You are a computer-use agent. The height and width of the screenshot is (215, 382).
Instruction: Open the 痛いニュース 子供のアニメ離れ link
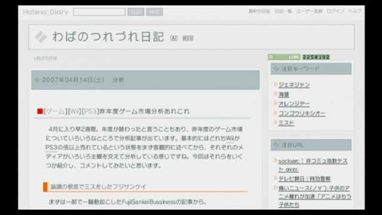(x=315, y=196)
